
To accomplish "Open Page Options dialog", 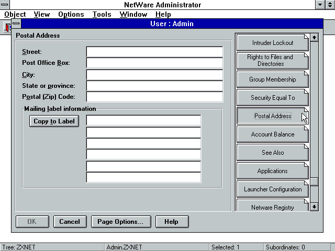I will [x=121, y=222].
